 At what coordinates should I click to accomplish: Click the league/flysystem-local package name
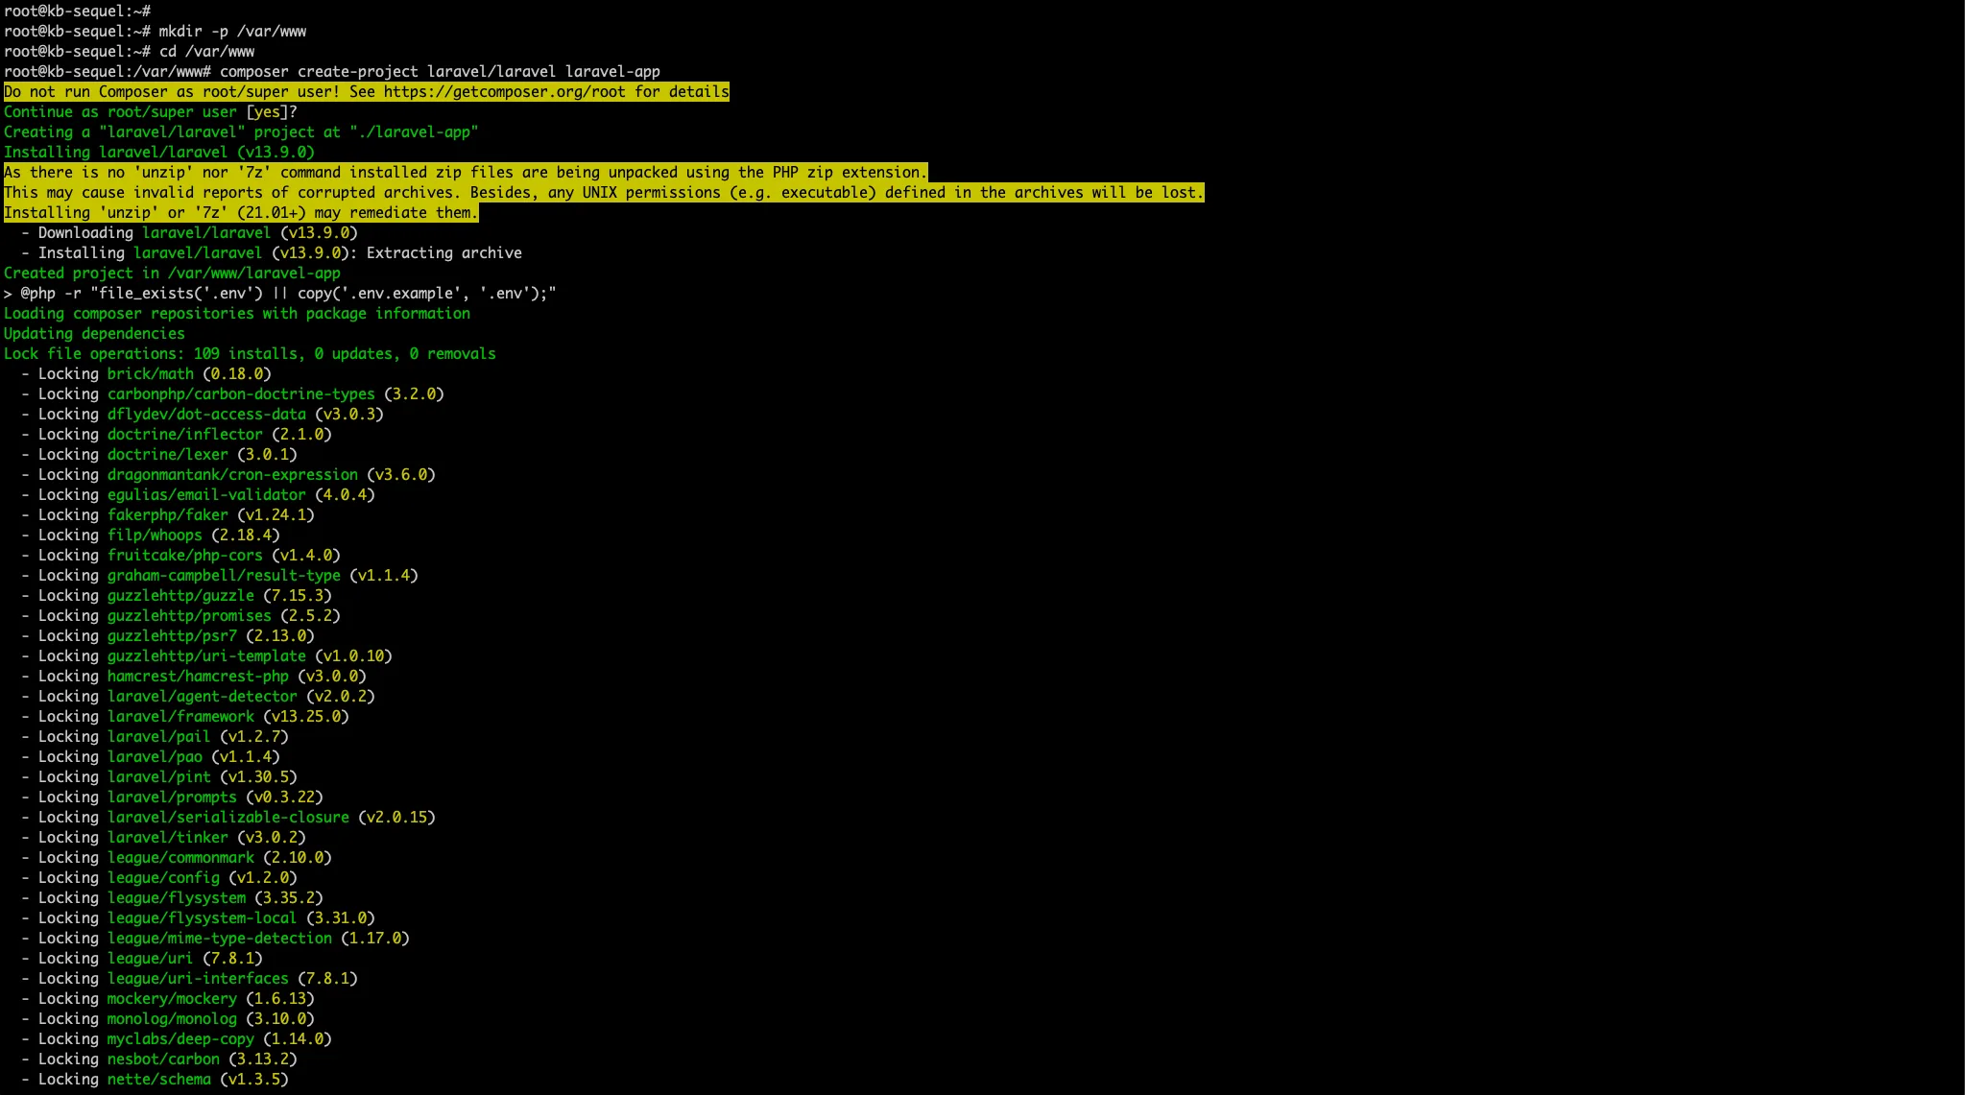(203, 918)
